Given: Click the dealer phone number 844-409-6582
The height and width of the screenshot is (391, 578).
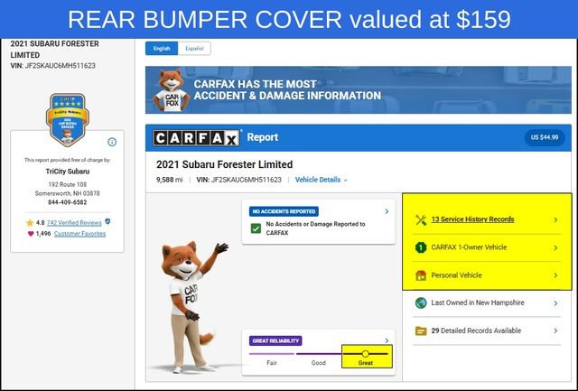Looking at the screenshot, I should click(x=68, y=202).
